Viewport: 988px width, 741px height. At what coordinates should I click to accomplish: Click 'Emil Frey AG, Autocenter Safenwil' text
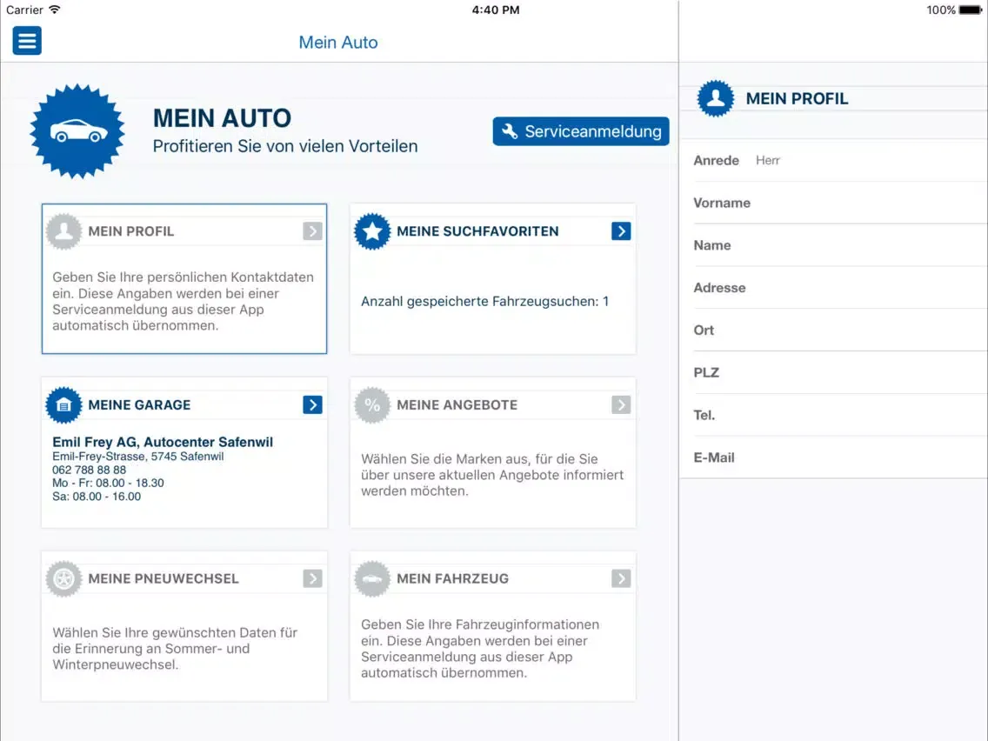click(163, 443)
